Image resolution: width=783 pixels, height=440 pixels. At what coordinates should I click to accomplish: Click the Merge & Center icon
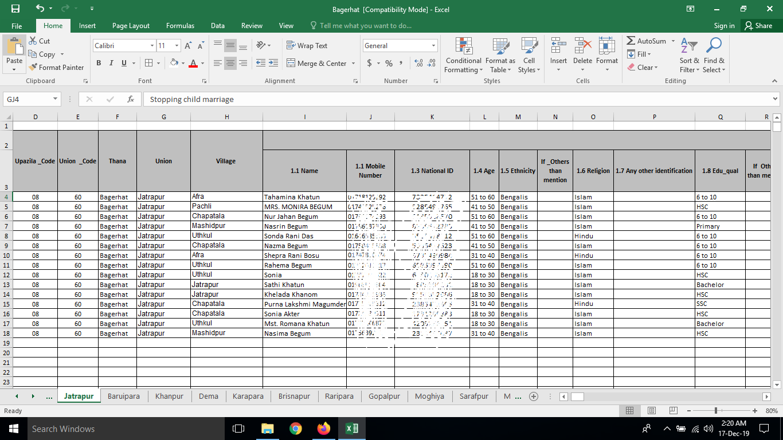[291, 64]
